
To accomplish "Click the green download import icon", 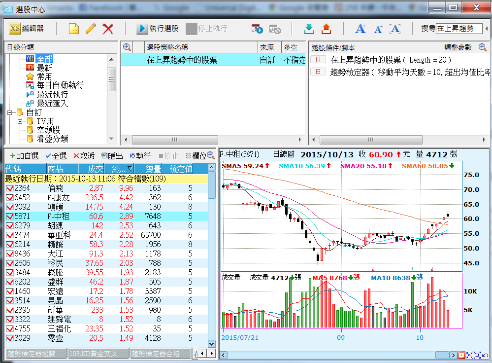I will (x=309, y=29).
